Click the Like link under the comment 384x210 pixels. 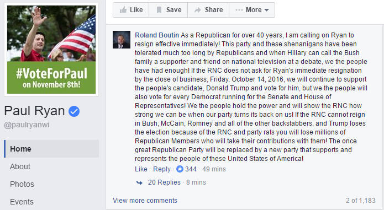141,169
